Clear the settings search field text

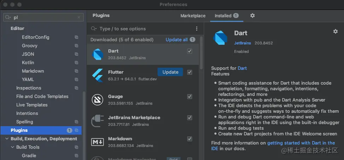click(79, 17)
